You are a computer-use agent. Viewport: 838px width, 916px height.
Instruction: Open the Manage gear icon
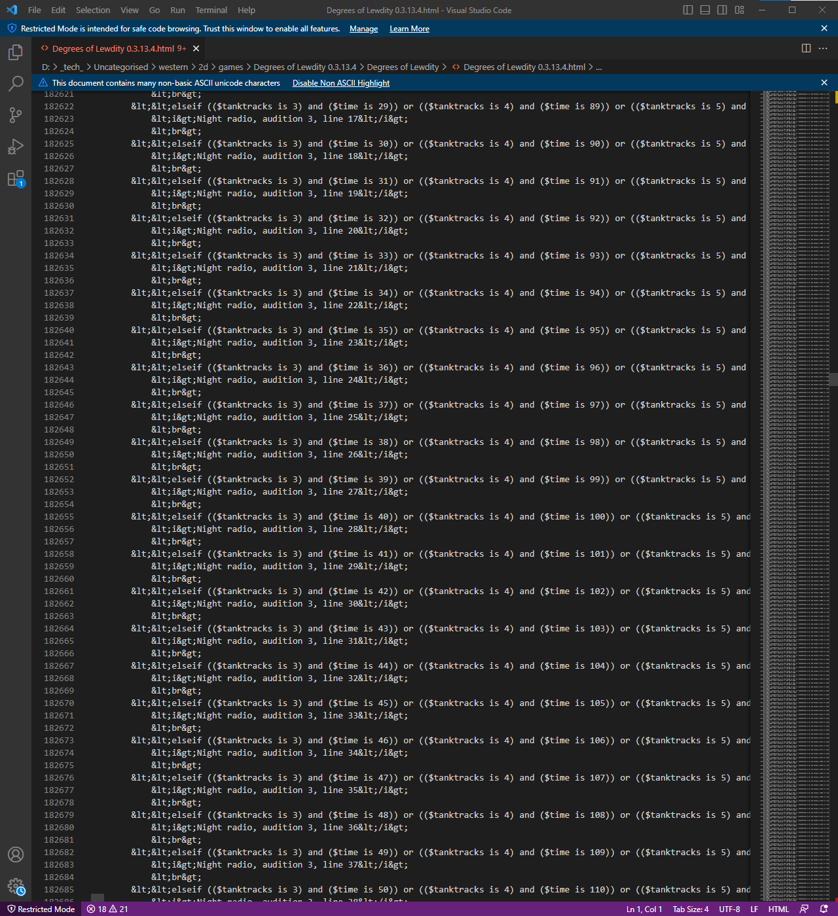16,887
